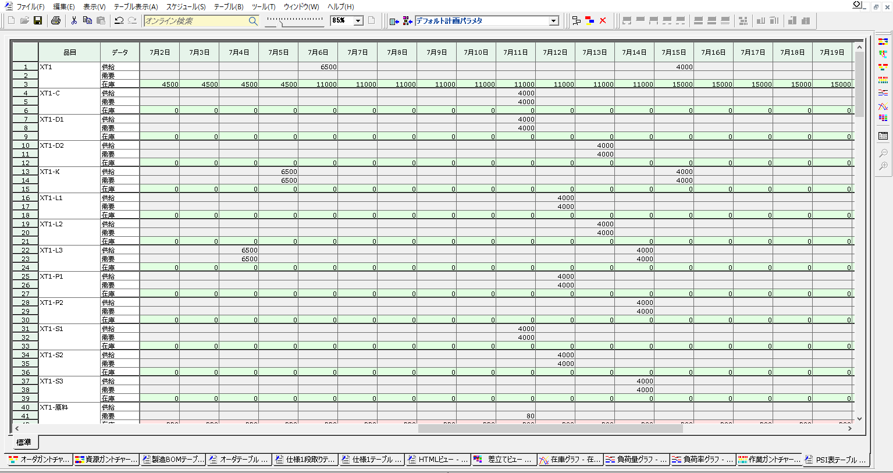The width and height of the screenshot is (893, 473).
Task: Click the Copy icon in toolbar
Action: click(x=87, y=21)
